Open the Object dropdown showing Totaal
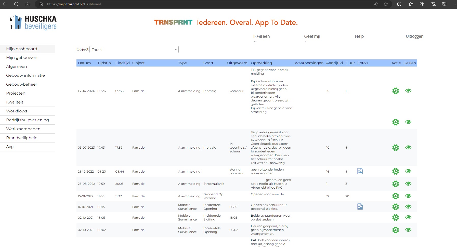The image size is (457, 247). (x=134, y=49)
